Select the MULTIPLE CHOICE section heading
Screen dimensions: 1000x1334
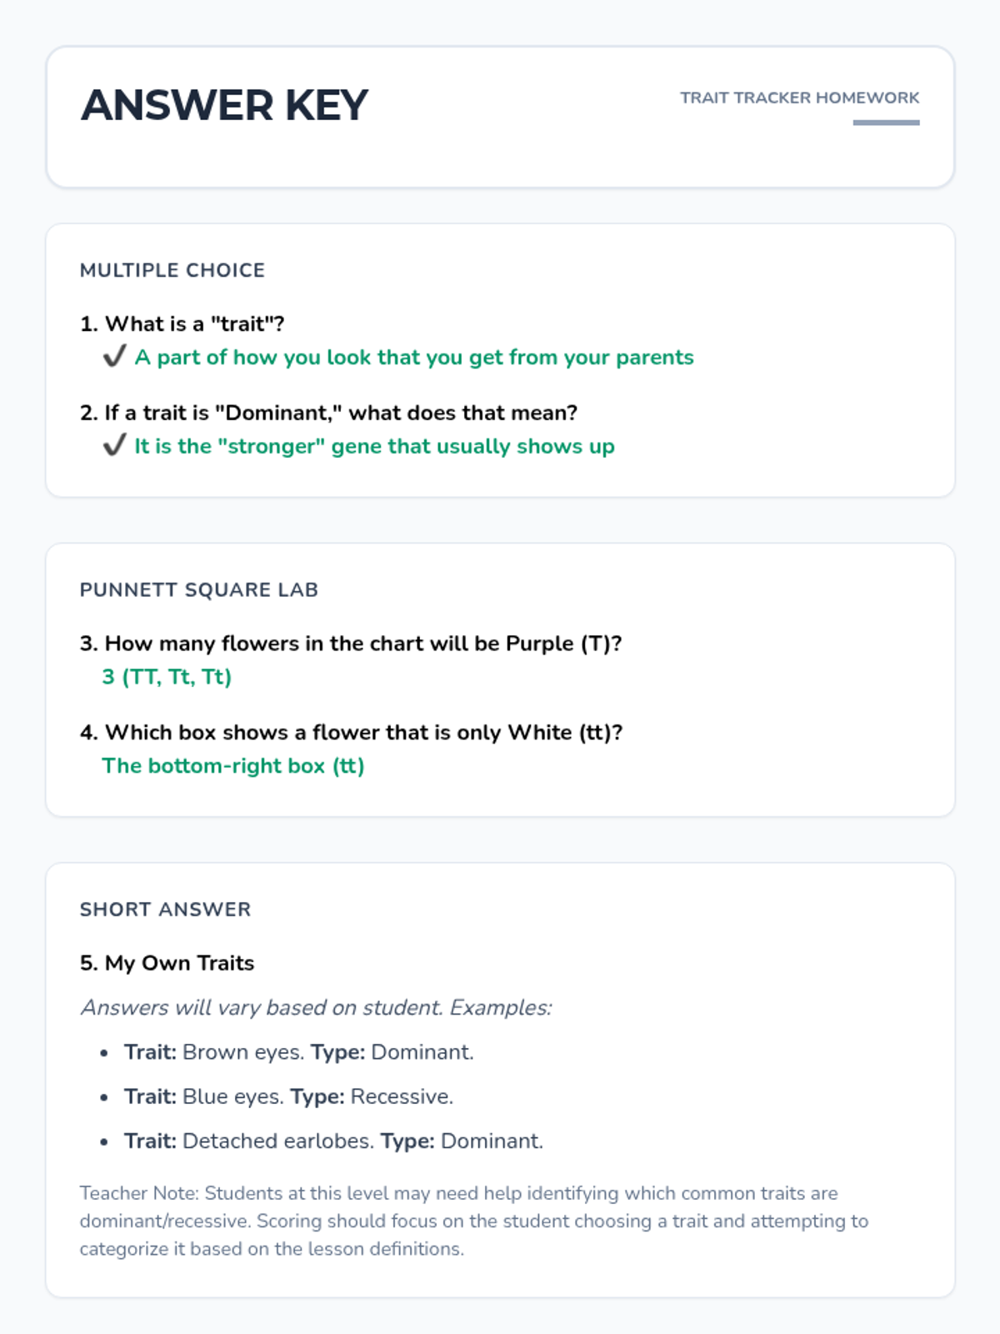172,270
